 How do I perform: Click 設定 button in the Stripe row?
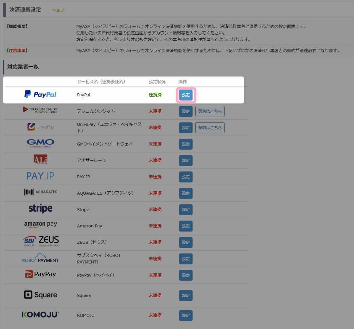pos(186,210)
